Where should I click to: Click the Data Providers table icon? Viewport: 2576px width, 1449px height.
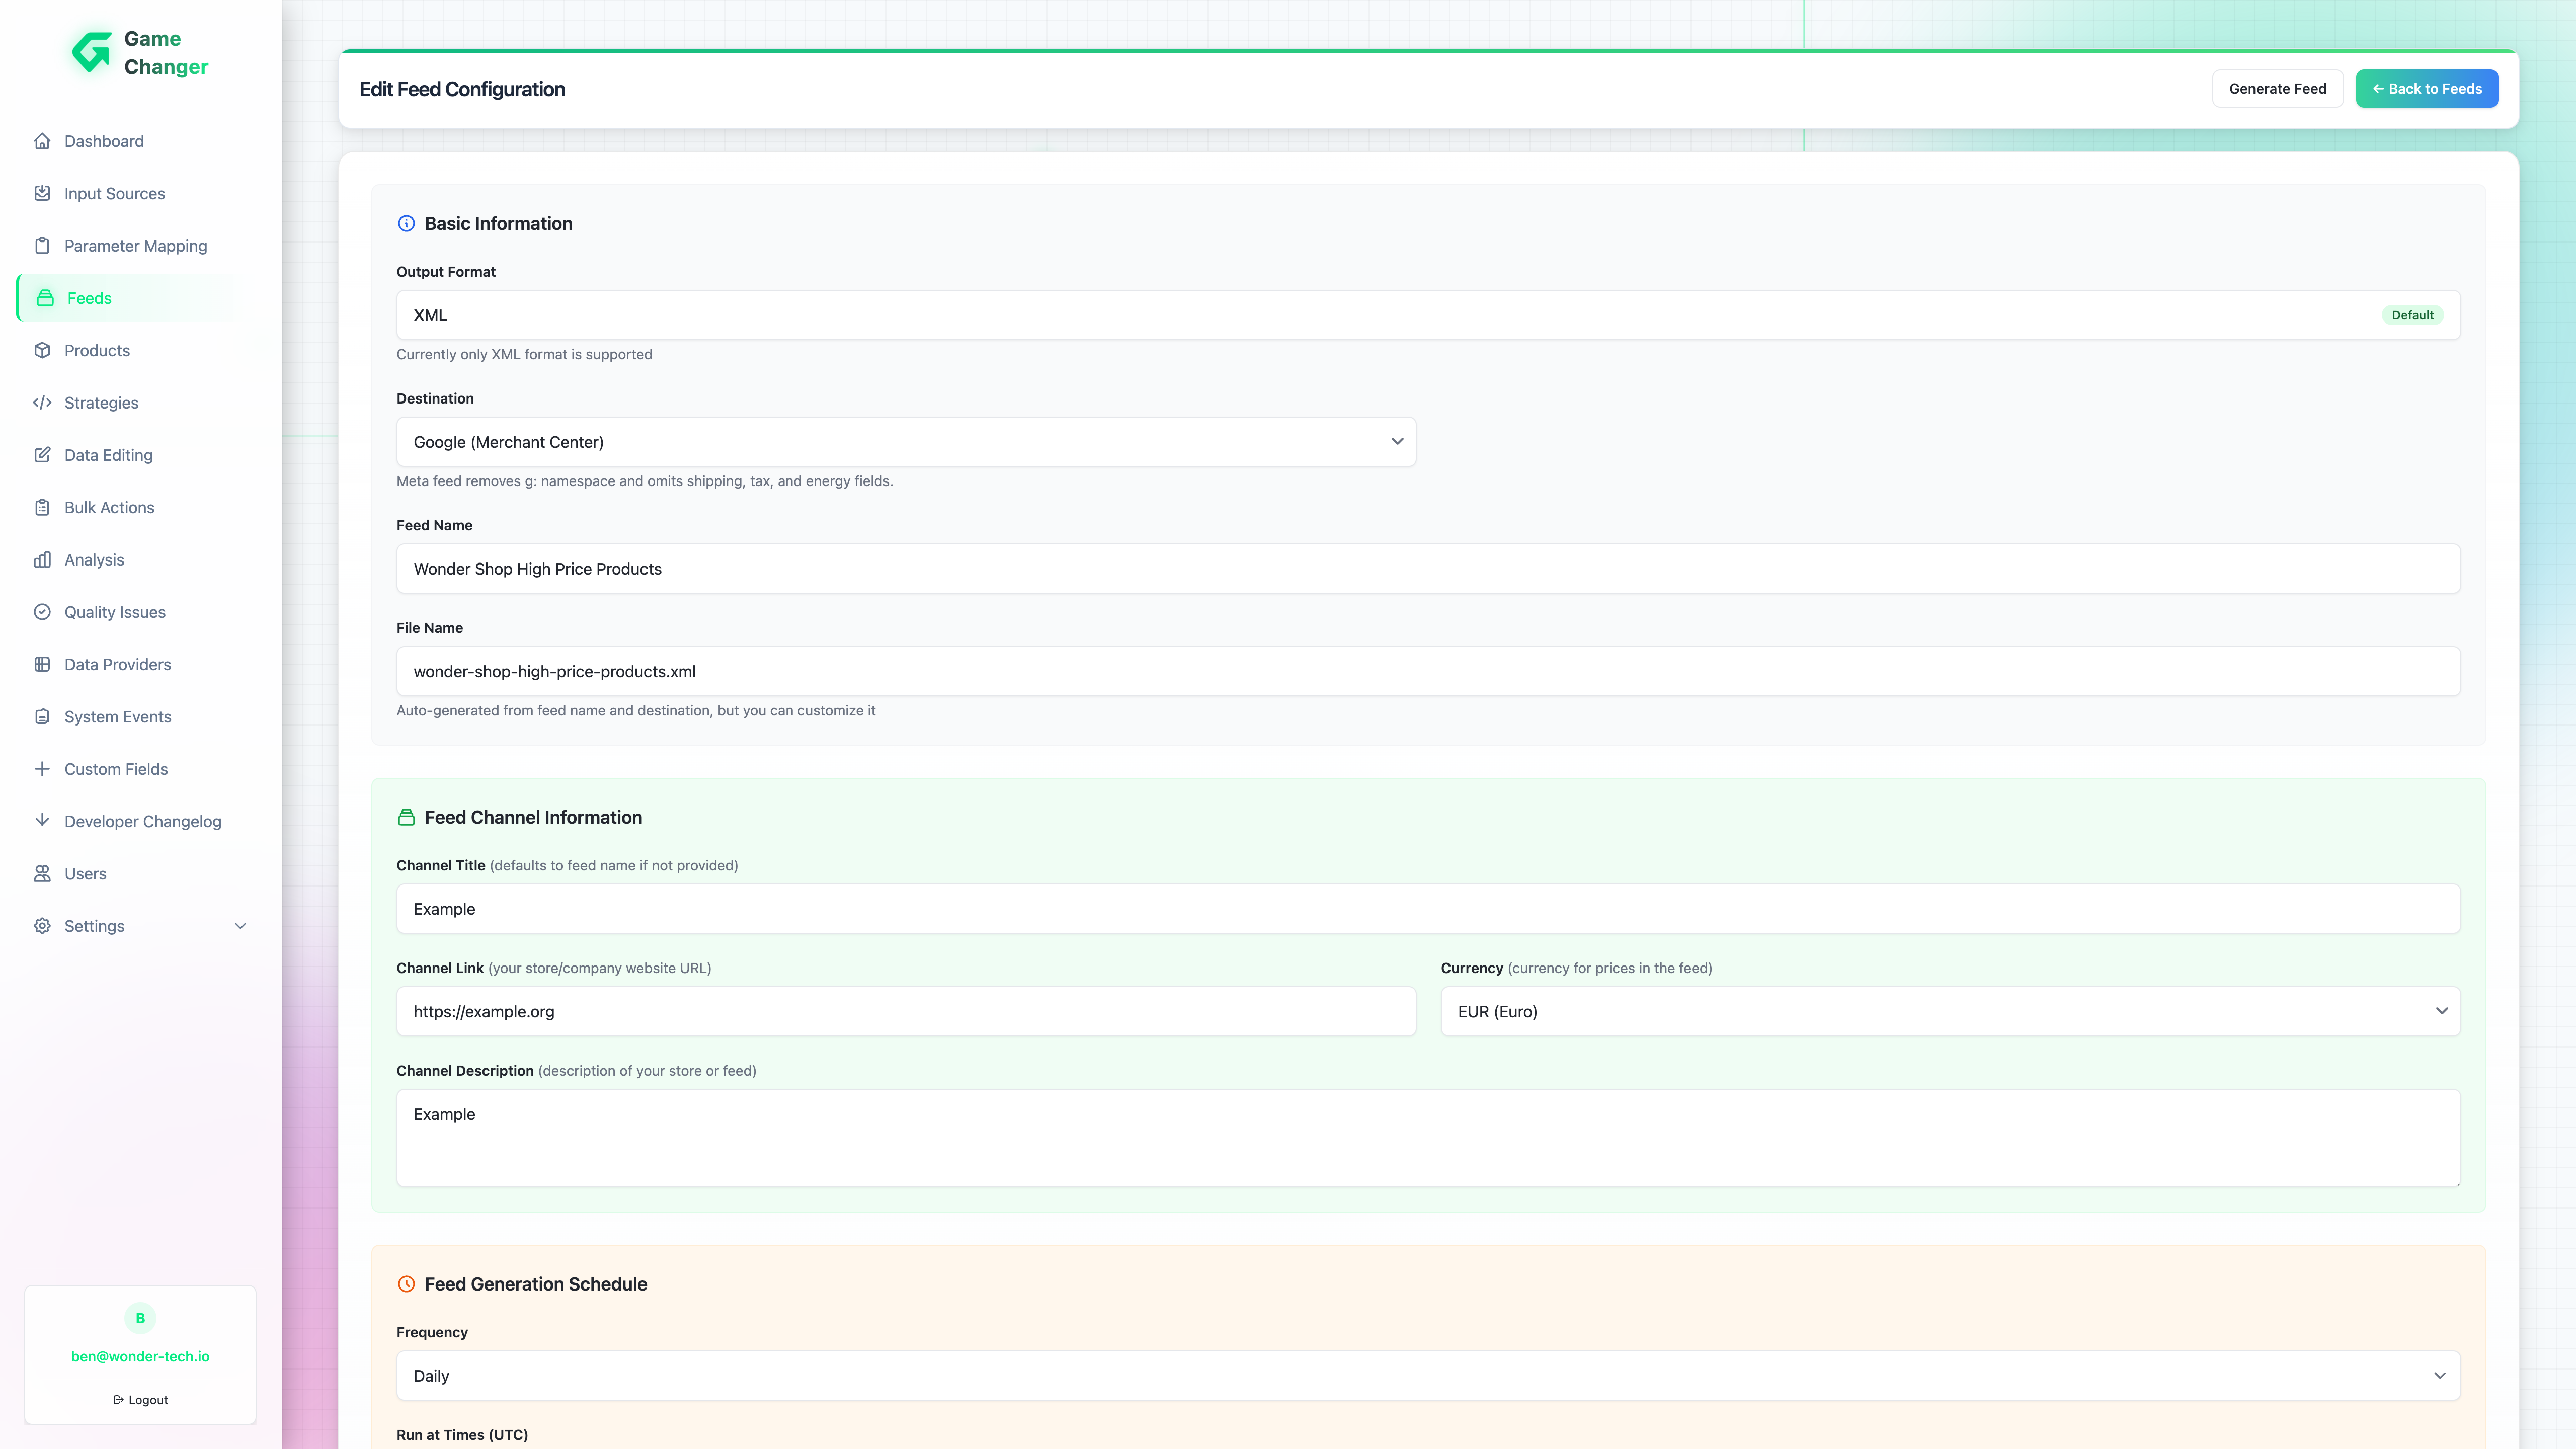click(42, 664)
